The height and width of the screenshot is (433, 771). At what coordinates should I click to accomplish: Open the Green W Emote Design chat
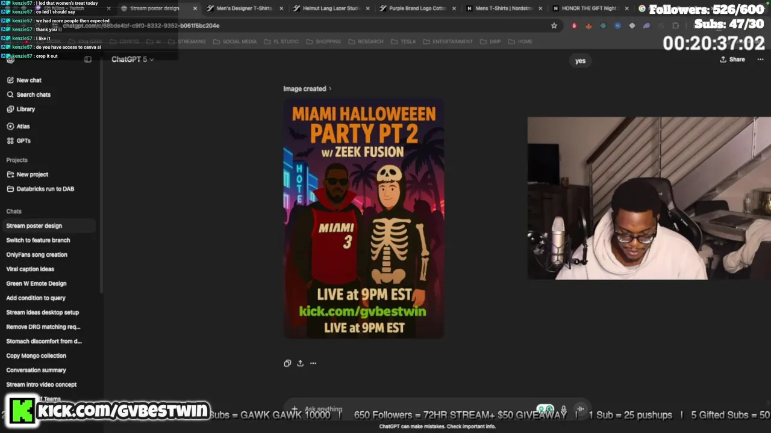coord(48,283)
